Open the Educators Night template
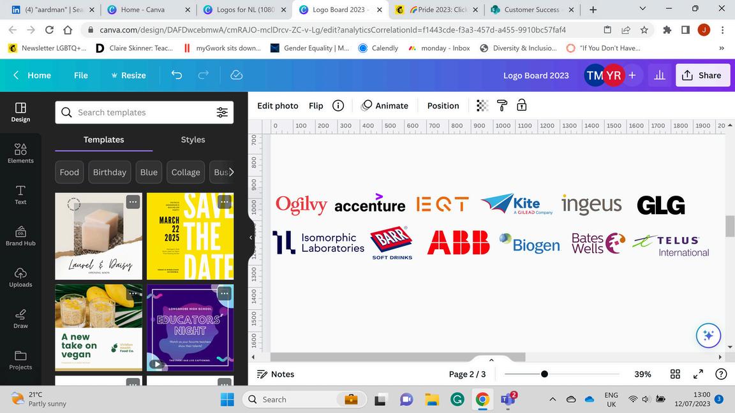This screenshot has height=413, width=735. click(190, 328)
